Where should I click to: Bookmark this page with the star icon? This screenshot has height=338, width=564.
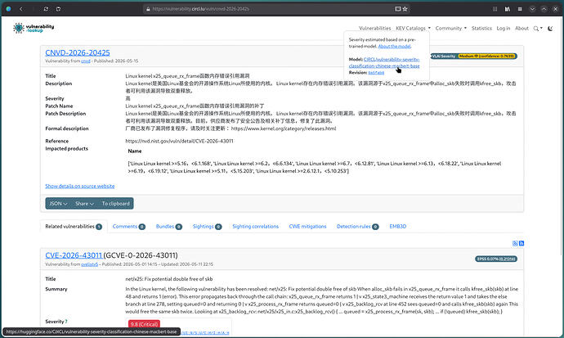(405, 9)
